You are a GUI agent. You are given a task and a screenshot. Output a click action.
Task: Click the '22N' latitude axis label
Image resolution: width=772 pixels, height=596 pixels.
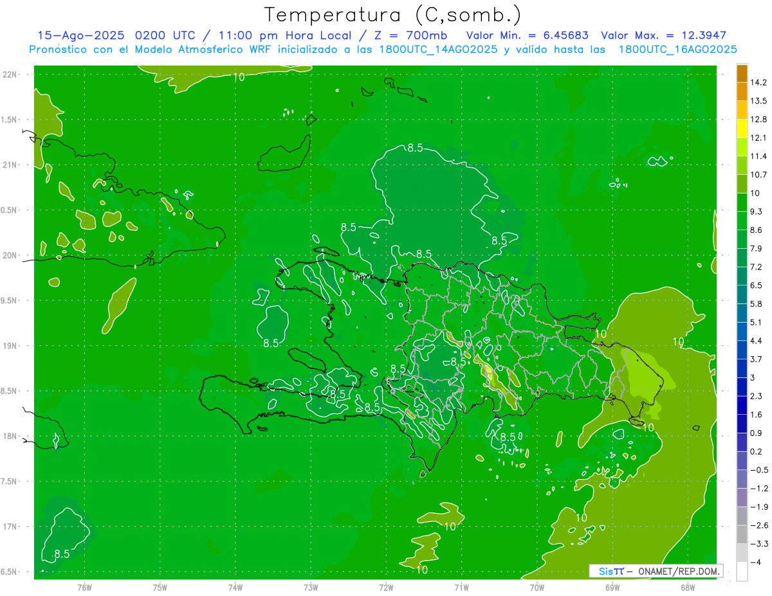(x=9, y=75)
